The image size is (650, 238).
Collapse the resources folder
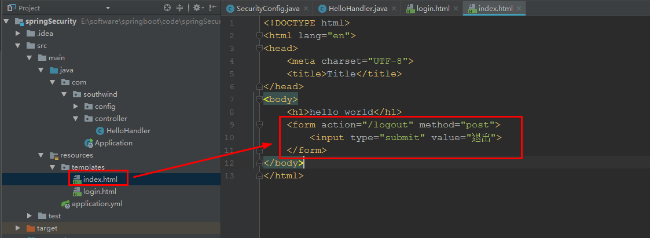click(41, 155)
